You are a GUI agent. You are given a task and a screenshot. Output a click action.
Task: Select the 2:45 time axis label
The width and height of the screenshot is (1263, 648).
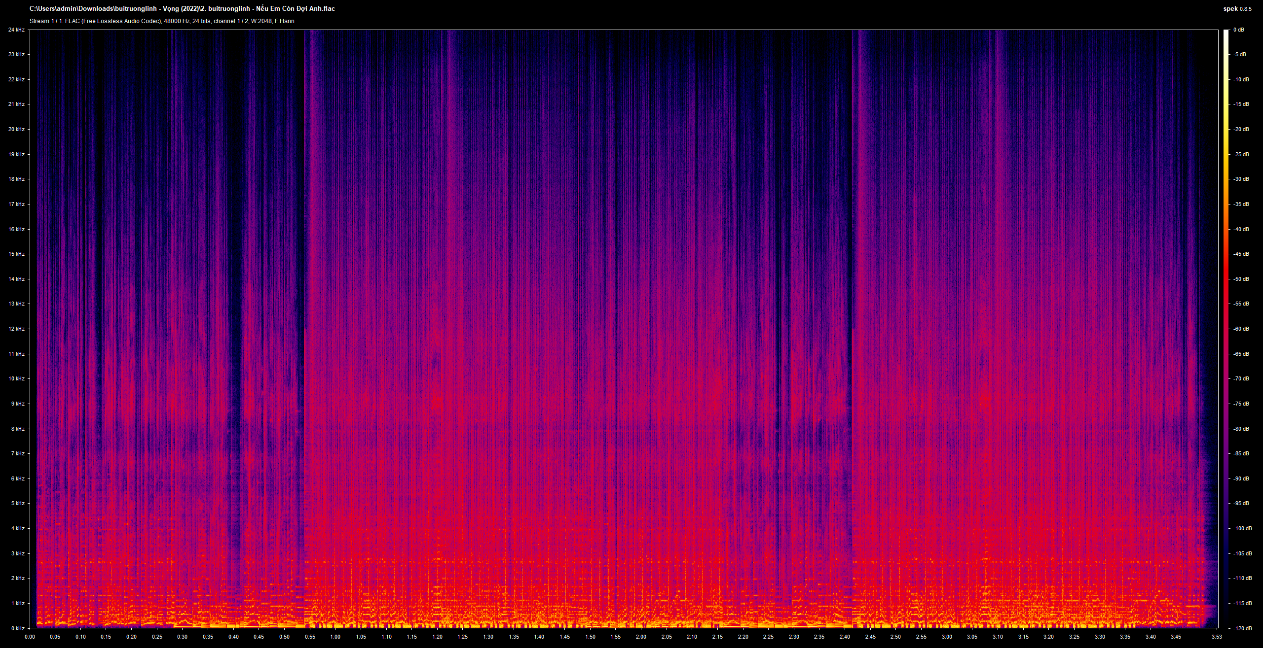(x=870, y=637)
